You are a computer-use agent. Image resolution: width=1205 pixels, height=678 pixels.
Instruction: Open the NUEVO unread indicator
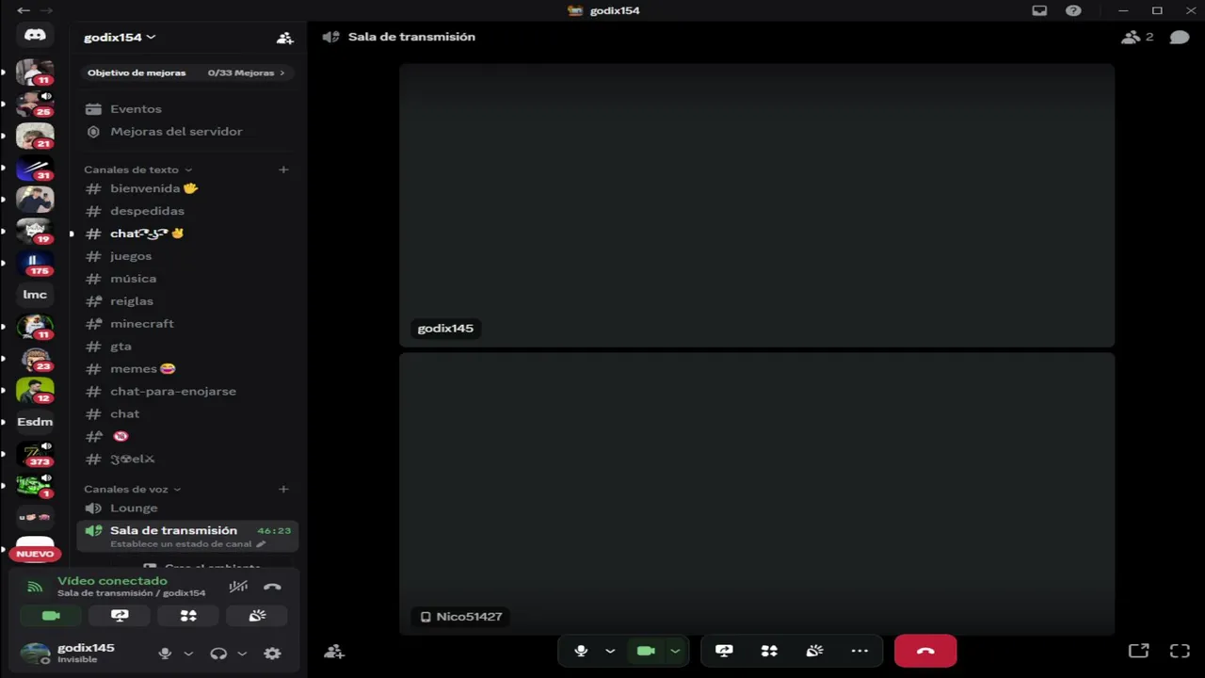pos(35,554)
